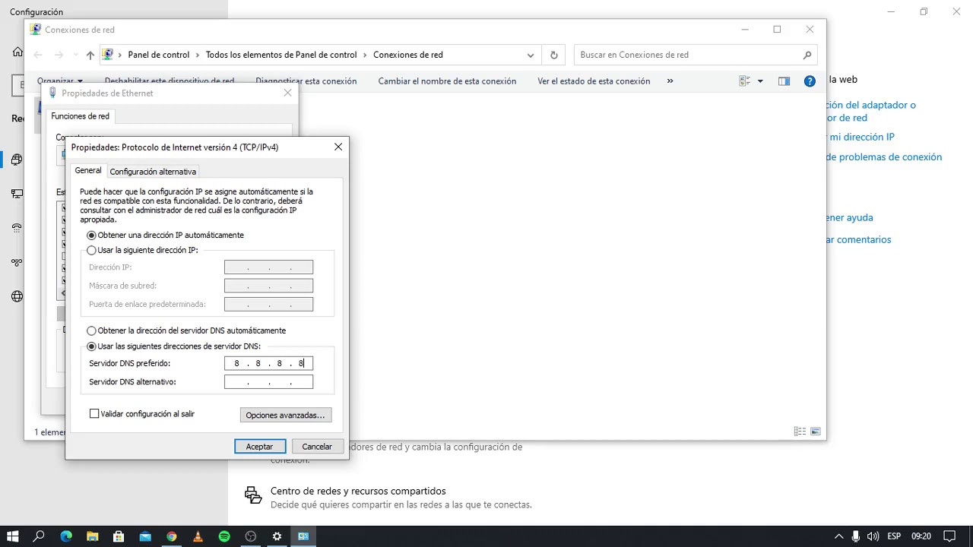
Task: Click 'Todos los elementos de Panel de control' breadcrumb
Action: pyautogui.click(x=281, y=55)
